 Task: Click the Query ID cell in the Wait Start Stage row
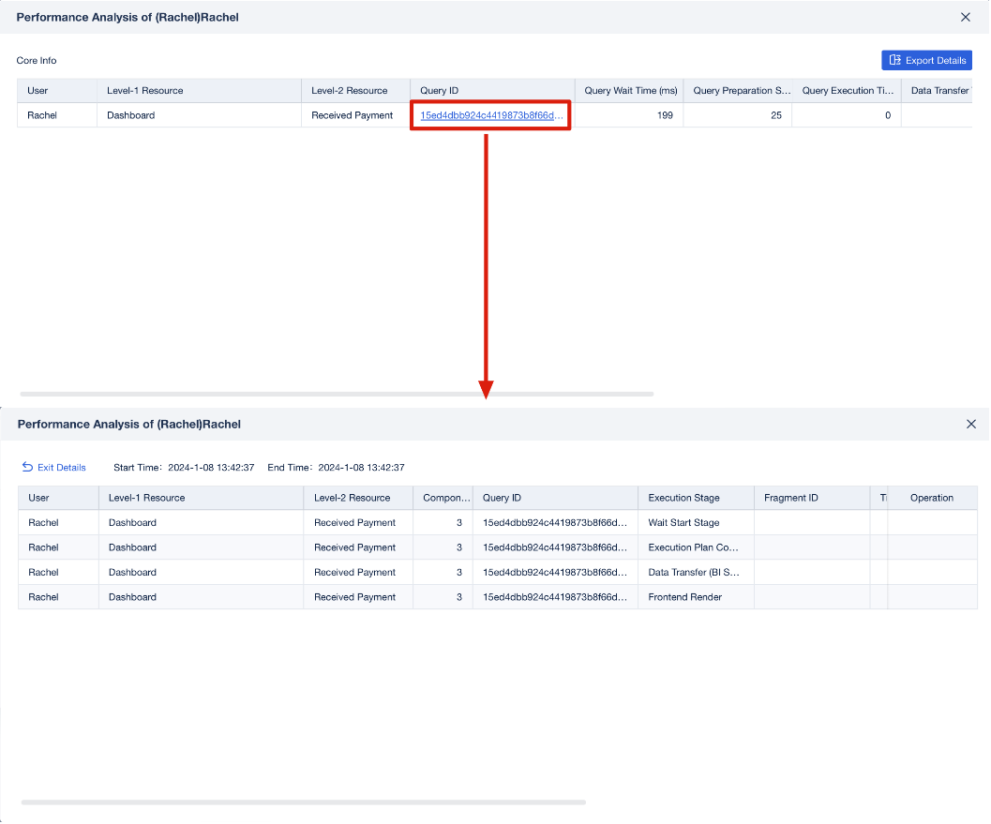click(555, 522)
